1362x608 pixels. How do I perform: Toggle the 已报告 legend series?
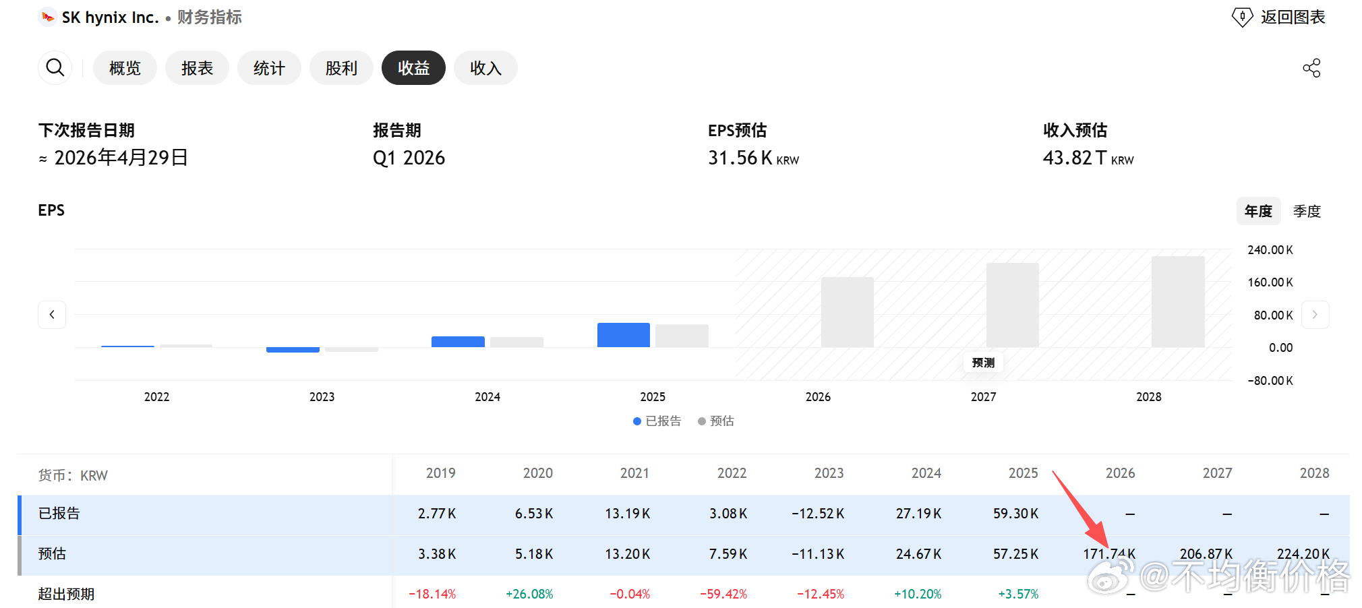[x=657, y=421]
